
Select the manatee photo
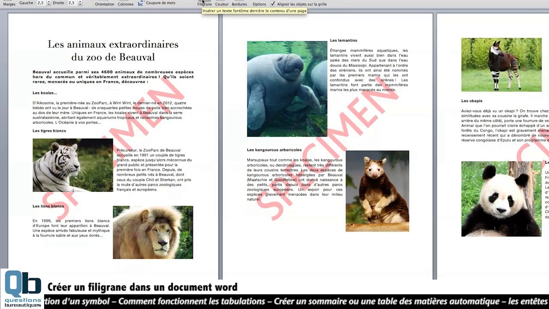(x=287, y=89)
